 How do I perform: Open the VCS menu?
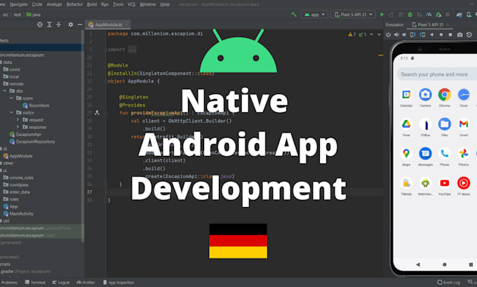click(131, 4)
